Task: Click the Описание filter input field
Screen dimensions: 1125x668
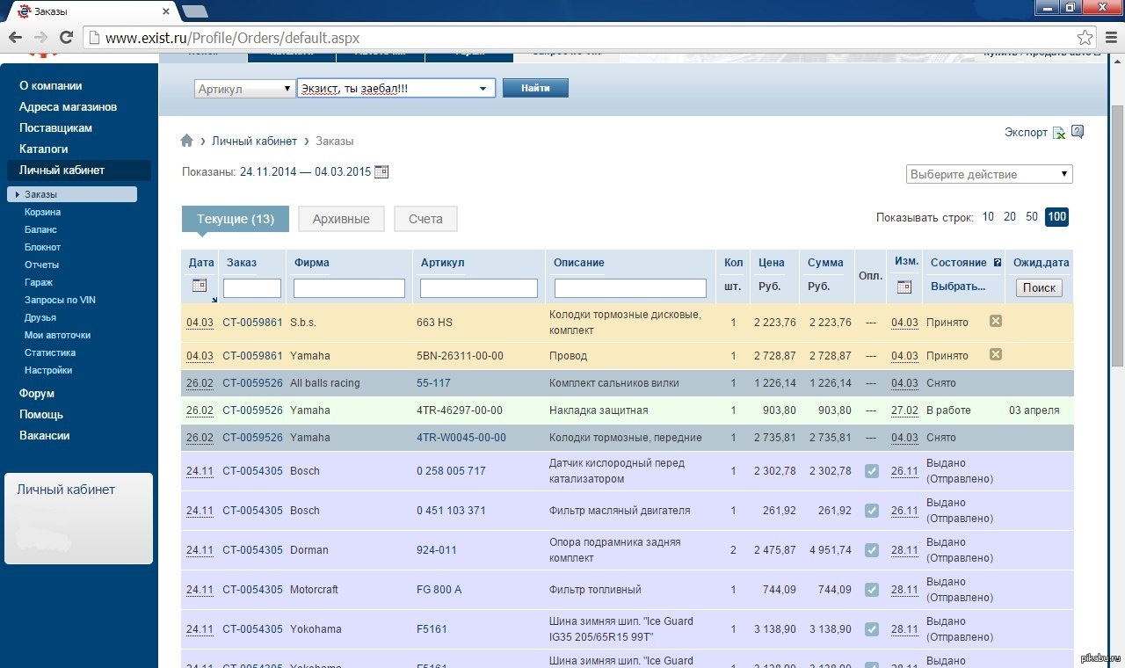Action: (630, 288)
